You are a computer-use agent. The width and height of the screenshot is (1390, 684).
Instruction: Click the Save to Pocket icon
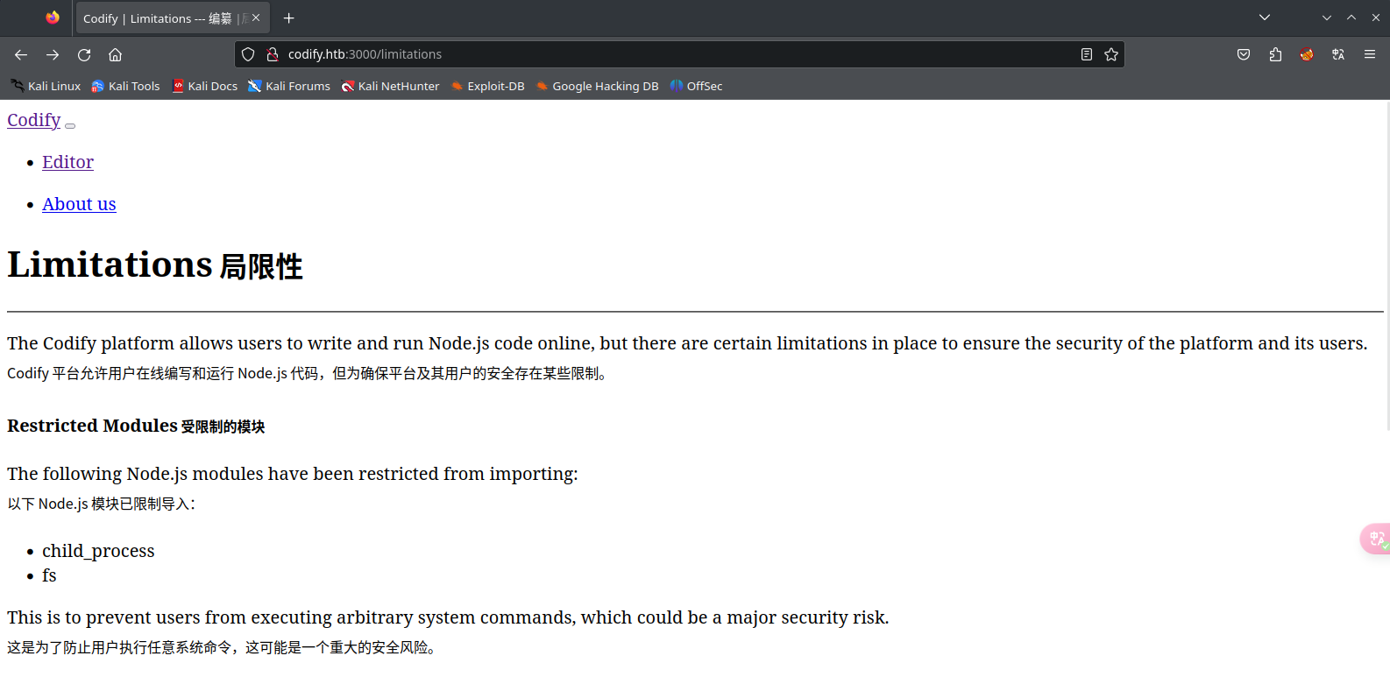tap(1244, 54)
